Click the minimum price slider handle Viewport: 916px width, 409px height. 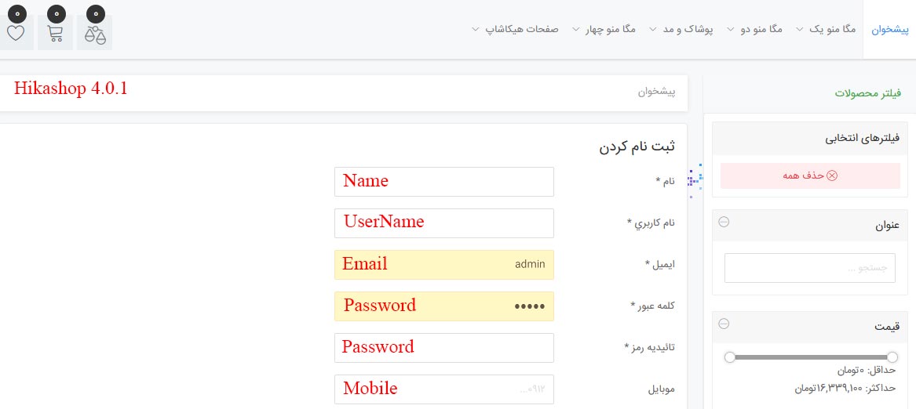(x=730, y=357)
